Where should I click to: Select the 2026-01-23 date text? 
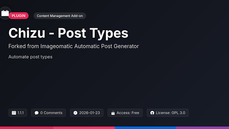click(x=90, y=113)
